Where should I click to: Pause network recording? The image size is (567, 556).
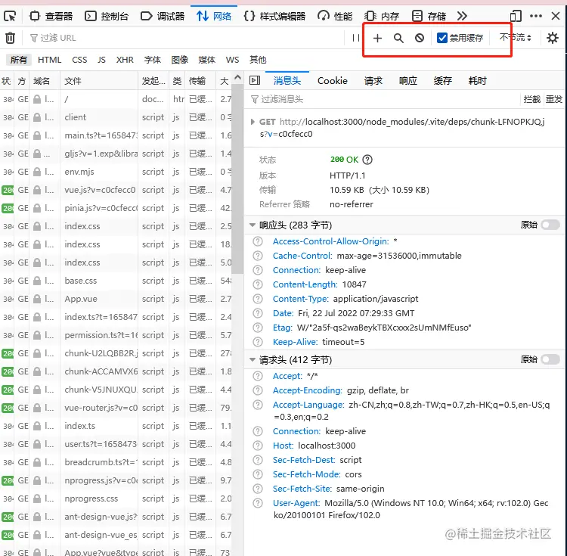356,38
